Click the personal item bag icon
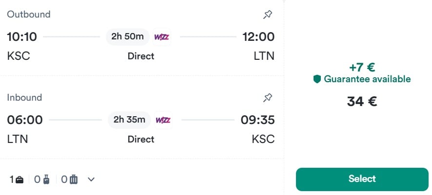Viewport: 432px width, 195px height. [20, 179]
